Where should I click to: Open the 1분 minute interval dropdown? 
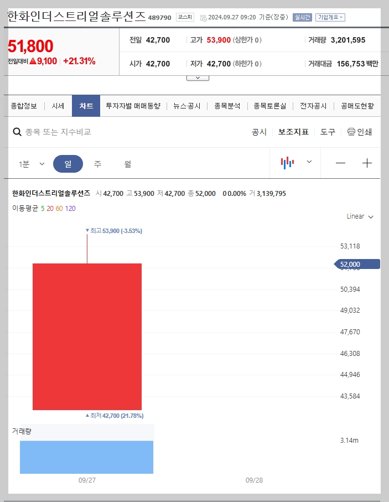[32, 164]
